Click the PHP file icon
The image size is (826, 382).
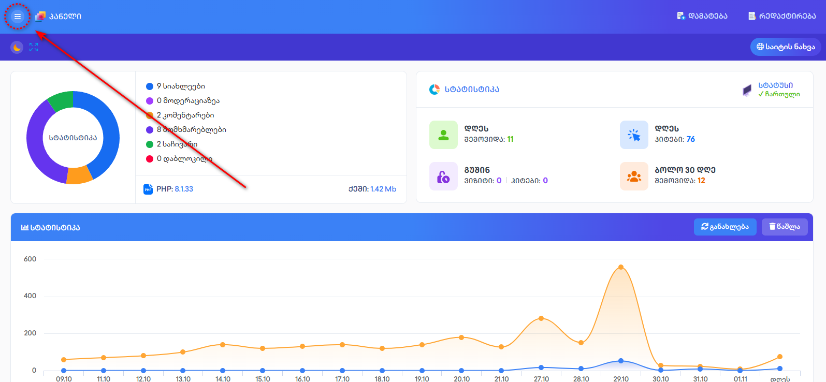click(148, 189)
